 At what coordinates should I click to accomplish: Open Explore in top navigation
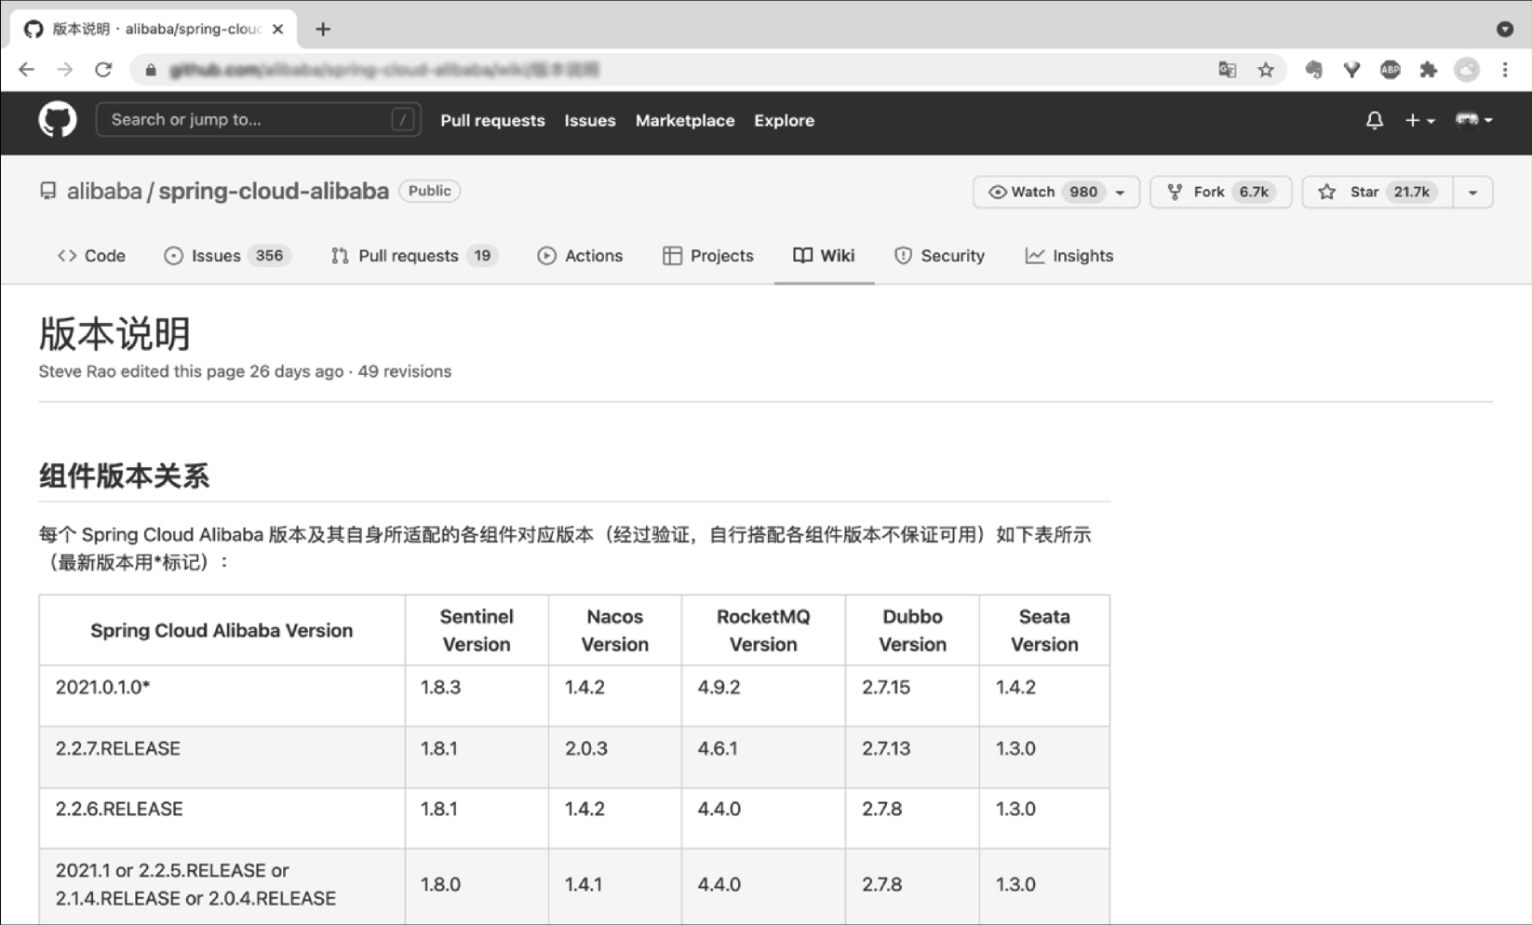pyautogui.click(x=784, y=120)
